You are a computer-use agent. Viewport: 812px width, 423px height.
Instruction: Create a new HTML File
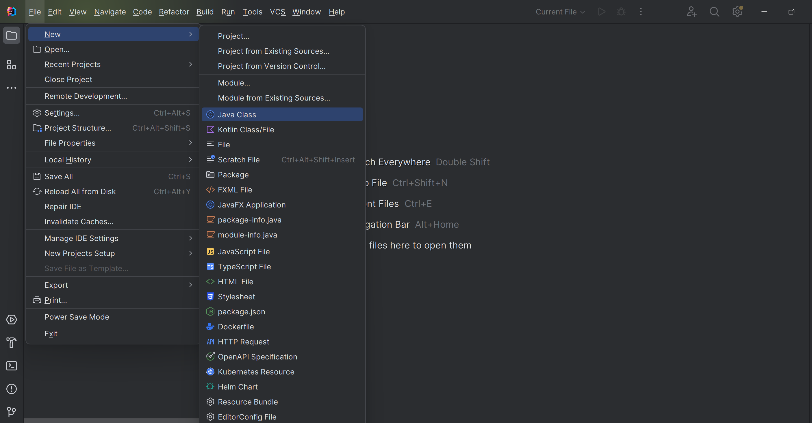[282, 281]
